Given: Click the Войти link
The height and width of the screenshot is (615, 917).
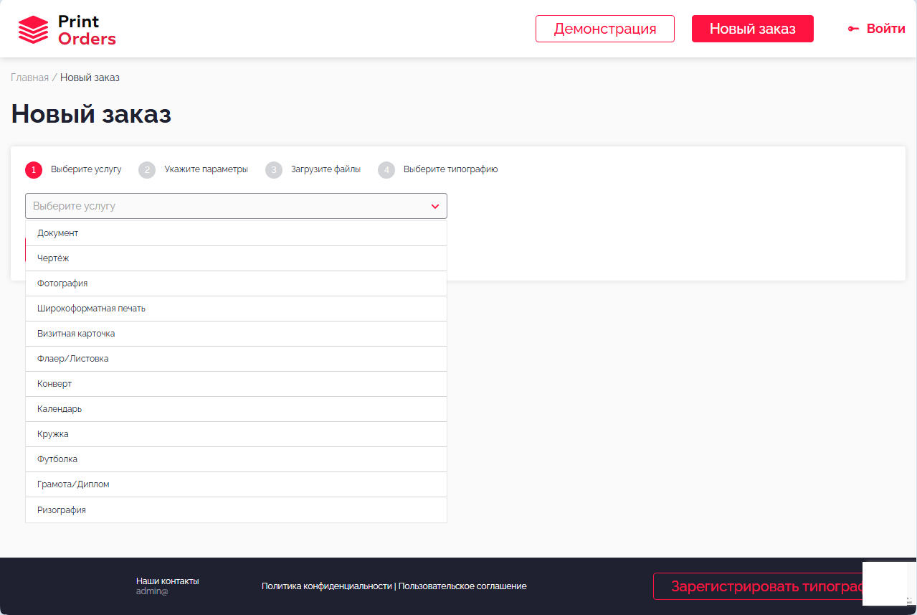Looking at the screenshot, I should [885, 29].
